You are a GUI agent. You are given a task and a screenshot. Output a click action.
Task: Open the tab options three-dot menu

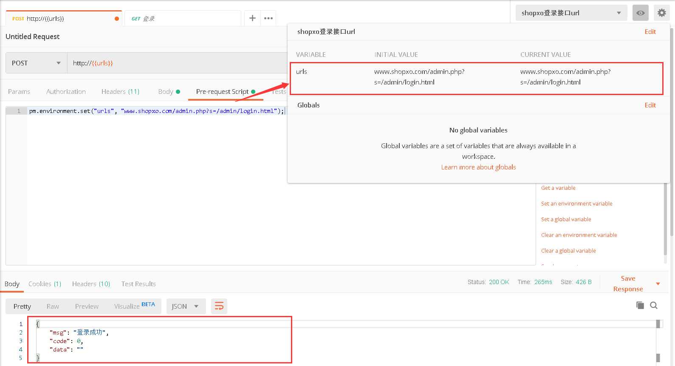(x=268, y=18)
